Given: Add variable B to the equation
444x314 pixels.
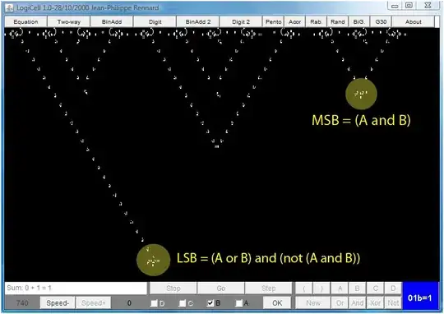Looking at the screenshot, I should tap(358, 289).
